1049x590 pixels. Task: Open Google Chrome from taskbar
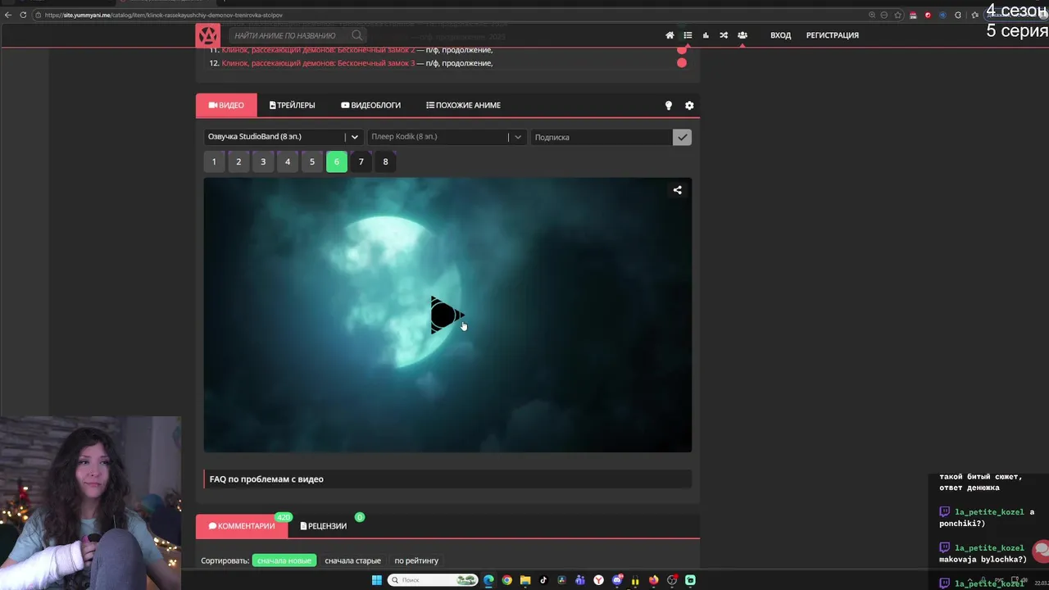(x=507, y=580)
